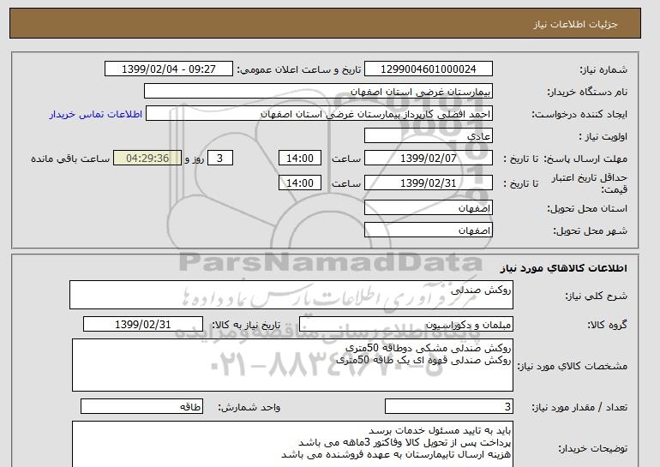Click the general description field روکش صندلی
660x467 pixels.
click(x=291, y=295)
